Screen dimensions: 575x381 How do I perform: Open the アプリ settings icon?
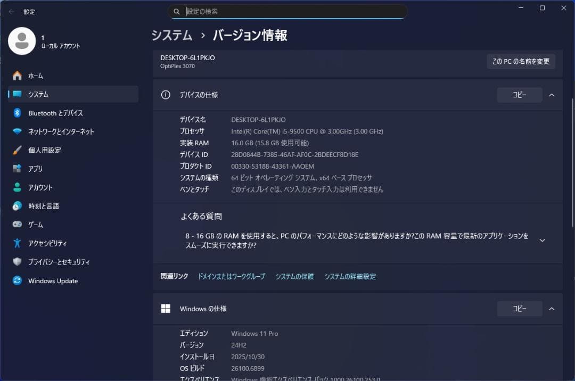click(16, 169)
